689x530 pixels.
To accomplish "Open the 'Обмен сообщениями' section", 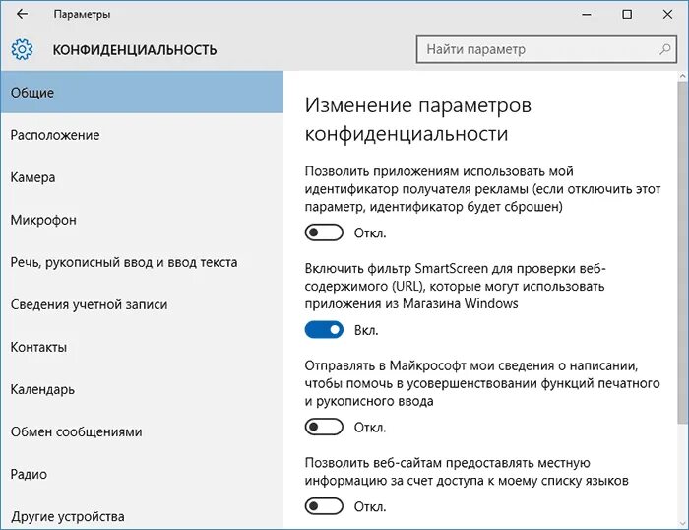I will 142,431.
